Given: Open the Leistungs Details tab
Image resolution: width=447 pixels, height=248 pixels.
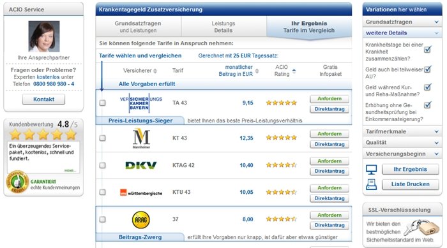Looking at the screenshot, I should pyautogui.click(x=223, y=27).
